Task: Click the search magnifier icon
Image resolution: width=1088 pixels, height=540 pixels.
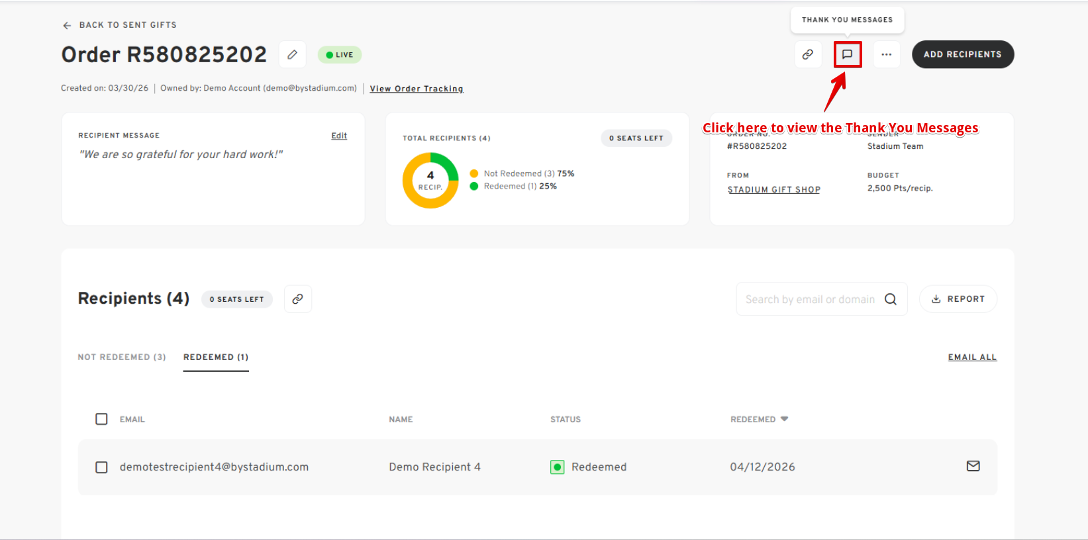Action: [x=891, y=299]
